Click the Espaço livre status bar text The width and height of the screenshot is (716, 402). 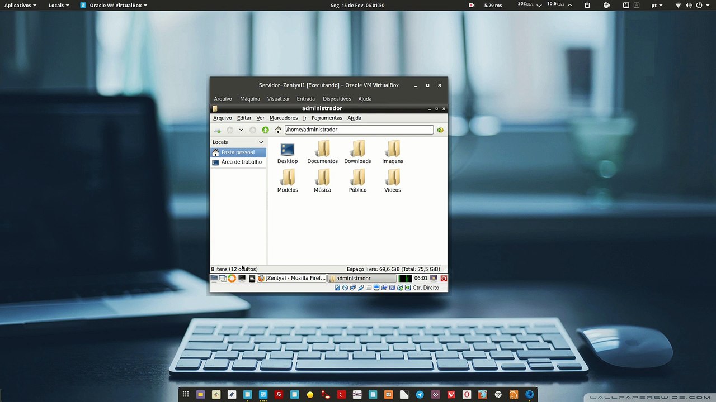(x=393, y=269)
